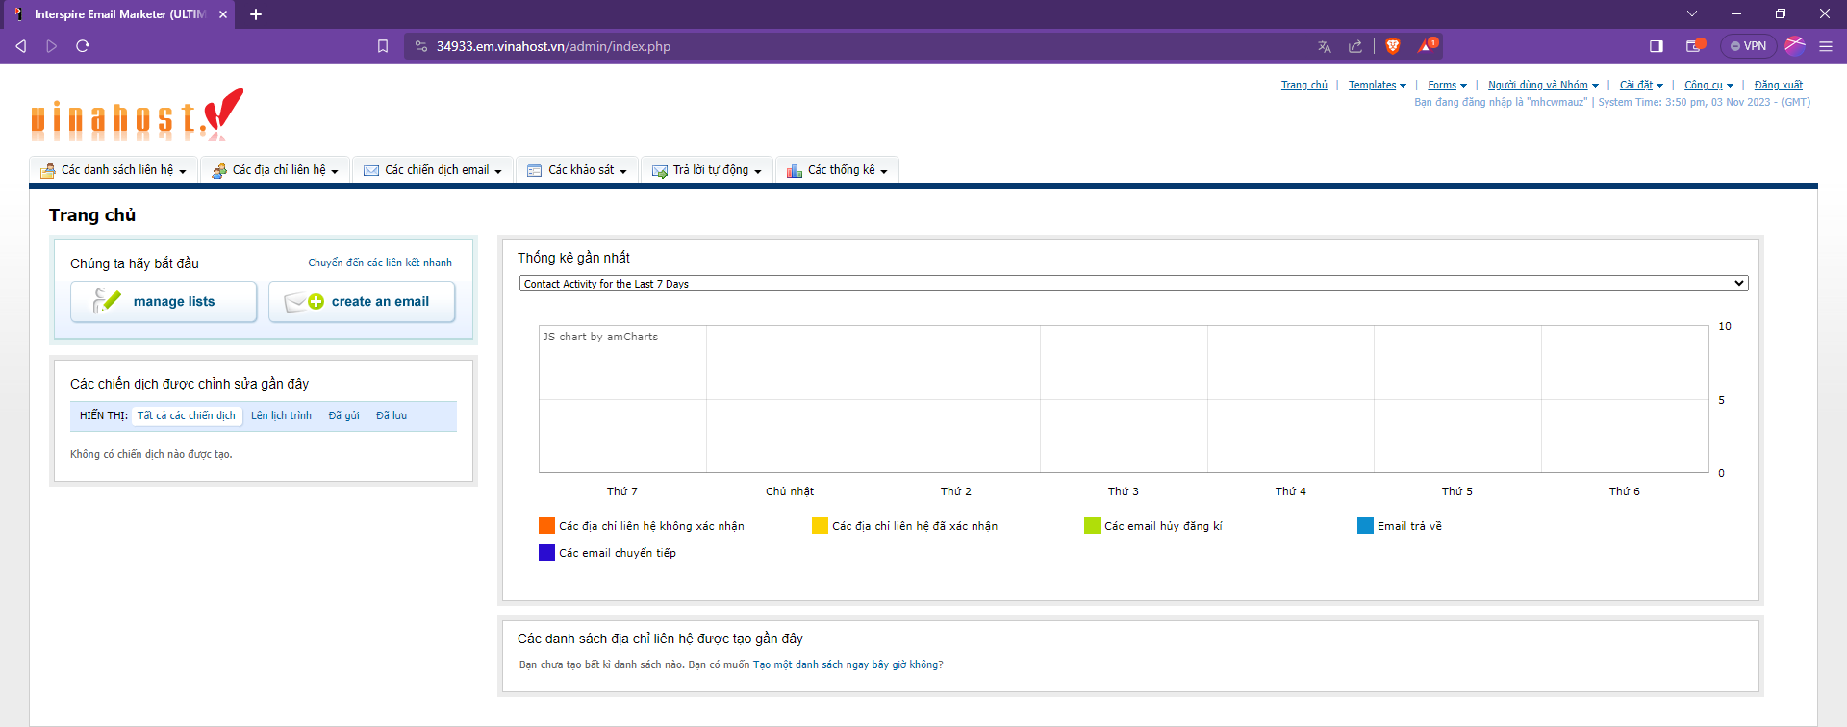The width and height of the screenshot is (1847, 727).
Task: Click the autoresponders icon
Action: 660,170
